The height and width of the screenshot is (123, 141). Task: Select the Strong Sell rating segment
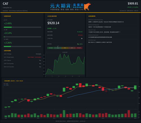click(79, 48)
